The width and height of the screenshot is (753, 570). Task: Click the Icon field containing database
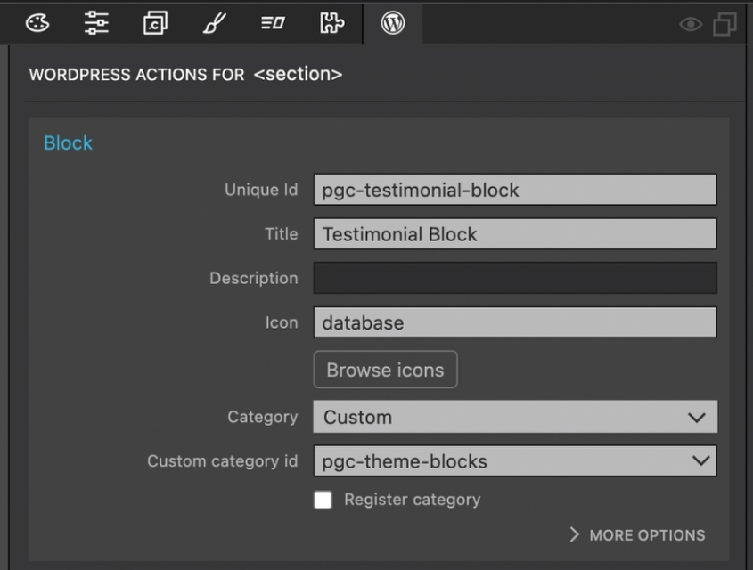click(x=515, y=322)
